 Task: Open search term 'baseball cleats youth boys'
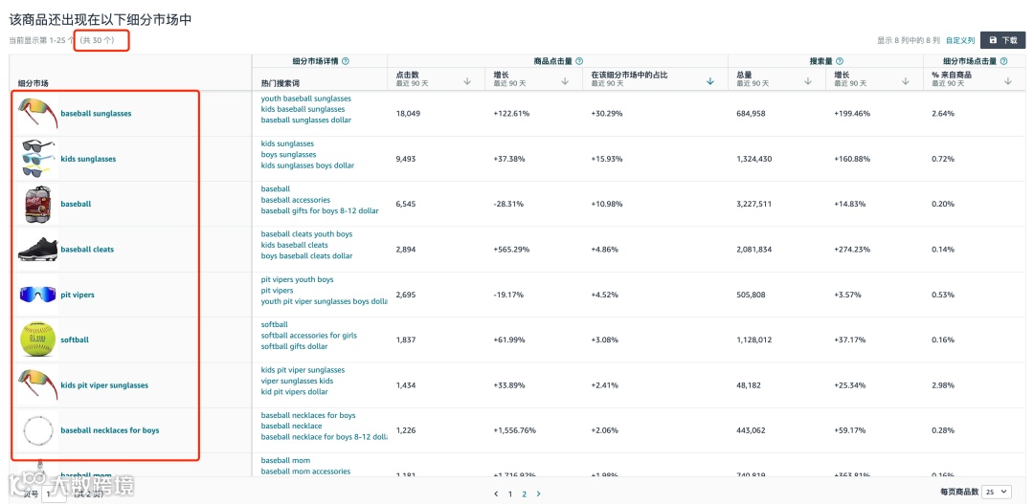[x=306, y=234]
